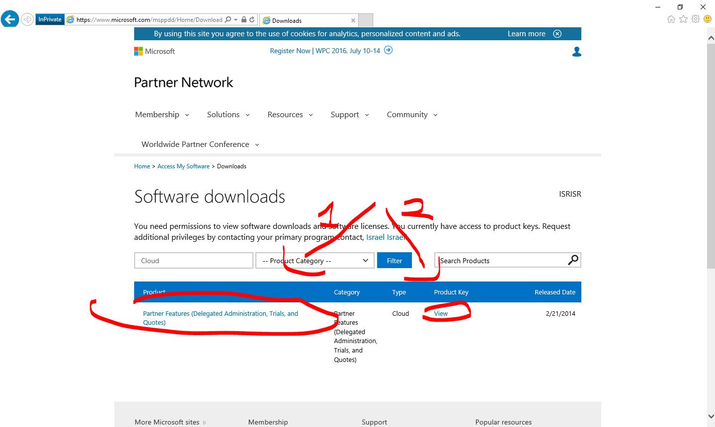Open Partner Features product link
Viewport: 715px width, 427px height.
tap(221, 318)
